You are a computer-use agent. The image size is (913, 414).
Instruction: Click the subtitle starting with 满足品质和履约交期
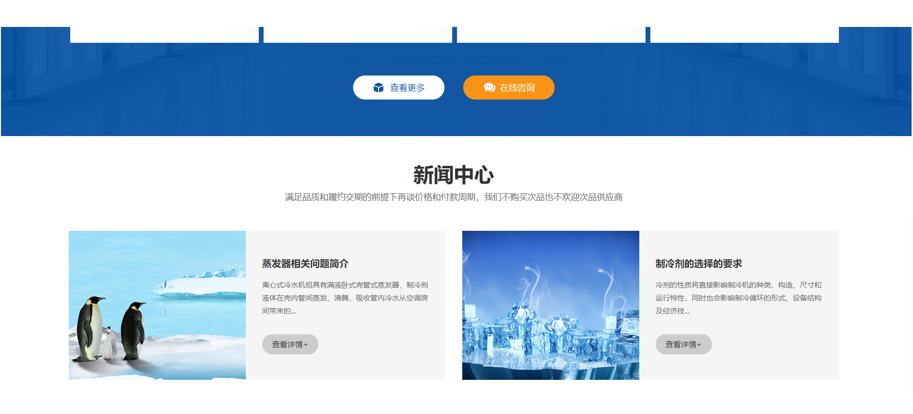(x=453, y=197)
